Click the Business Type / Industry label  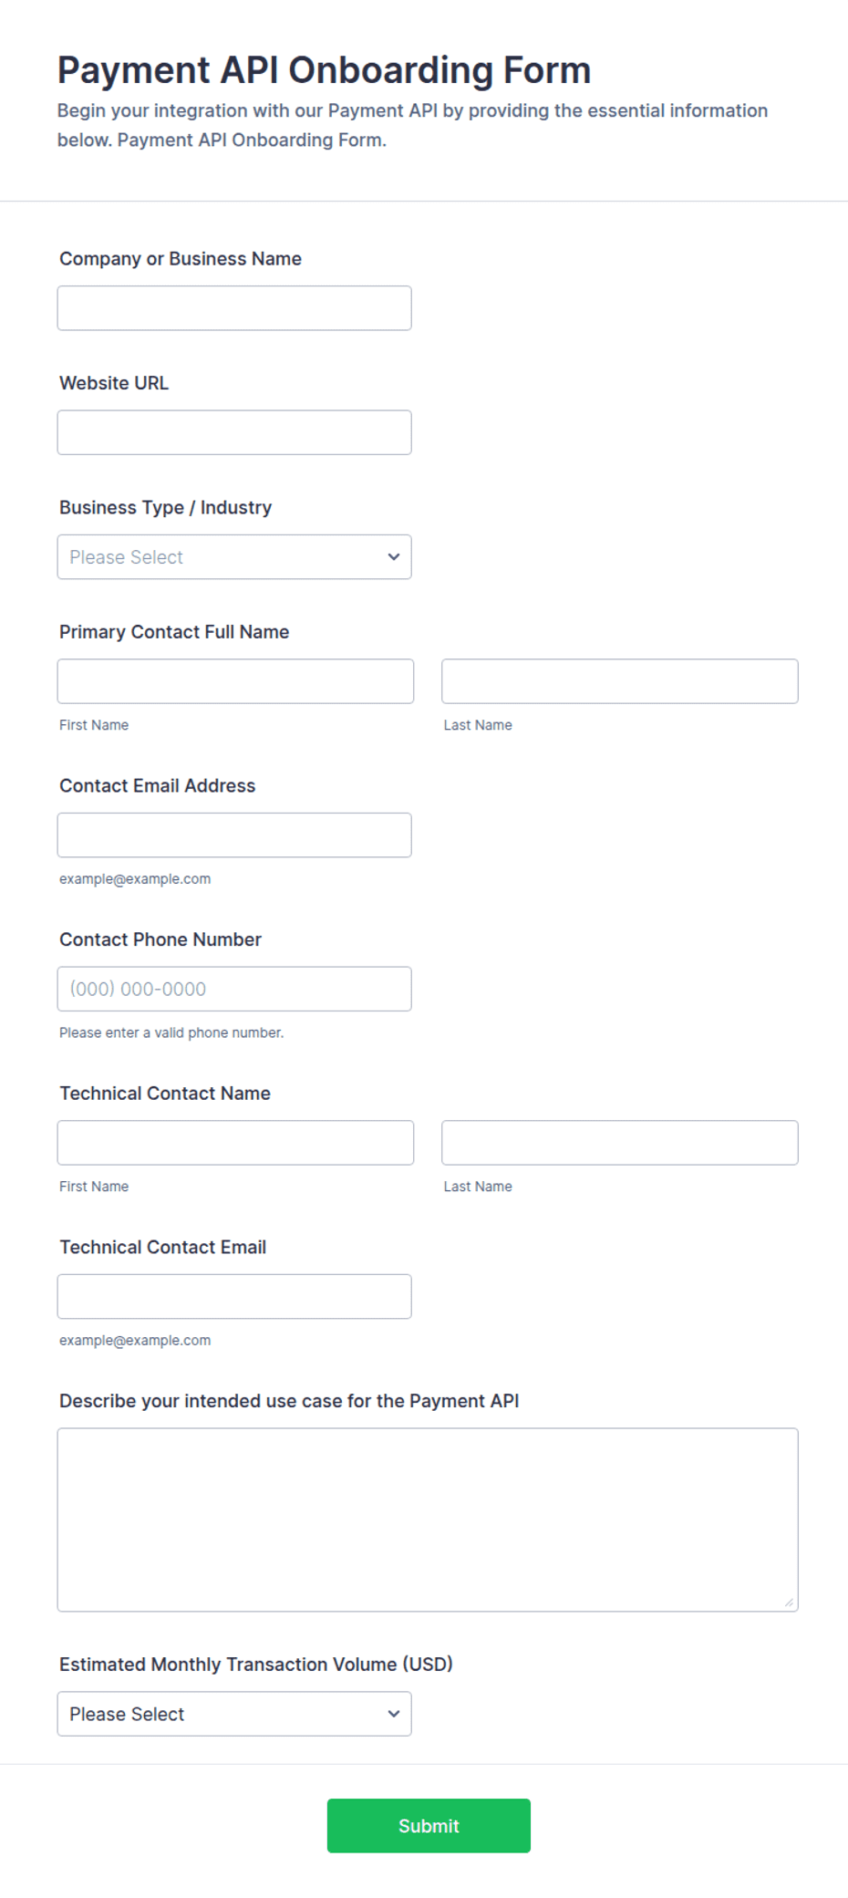coord(166,507)
